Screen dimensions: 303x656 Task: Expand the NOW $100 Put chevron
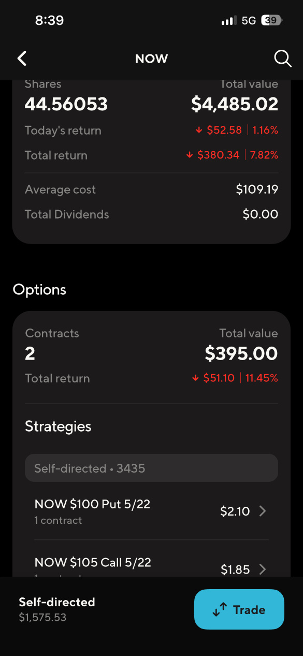263,511
